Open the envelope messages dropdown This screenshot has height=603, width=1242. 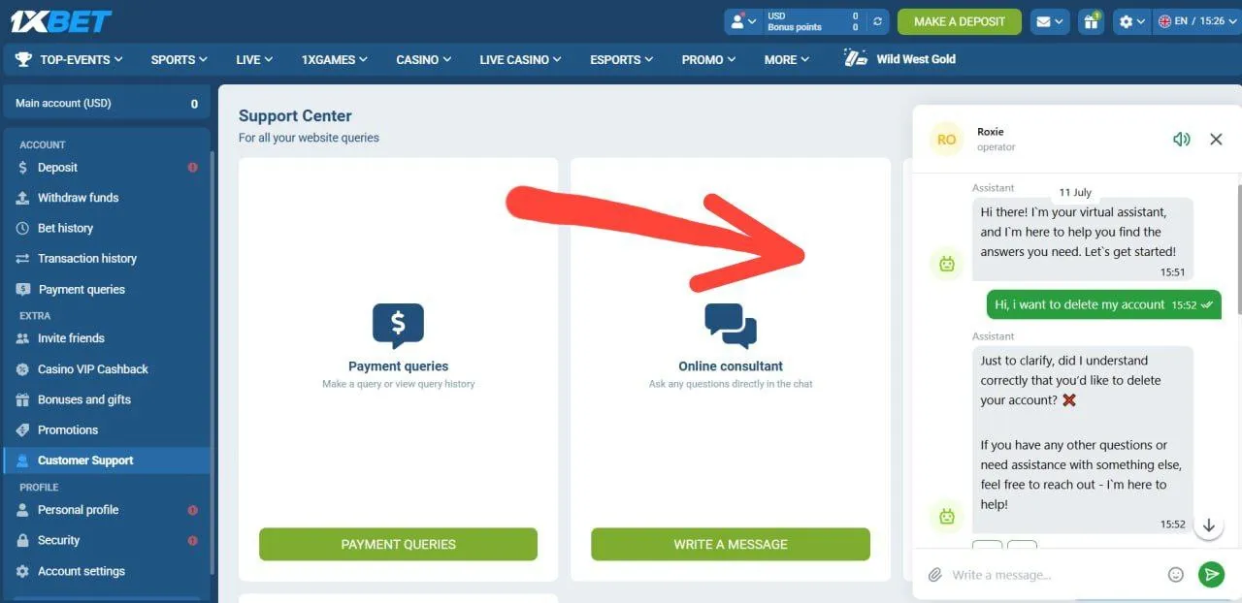point(1049,21)
